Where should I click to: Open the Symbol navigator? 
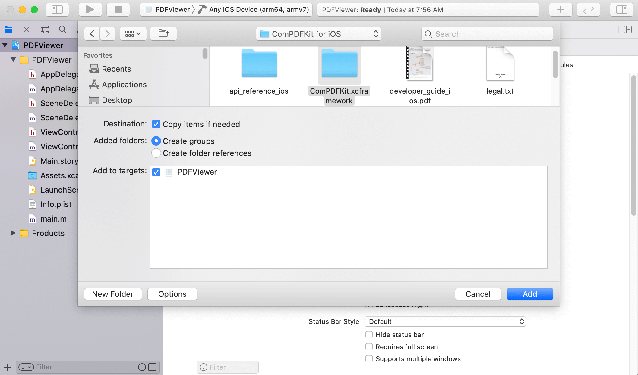[x=45, y=29]
